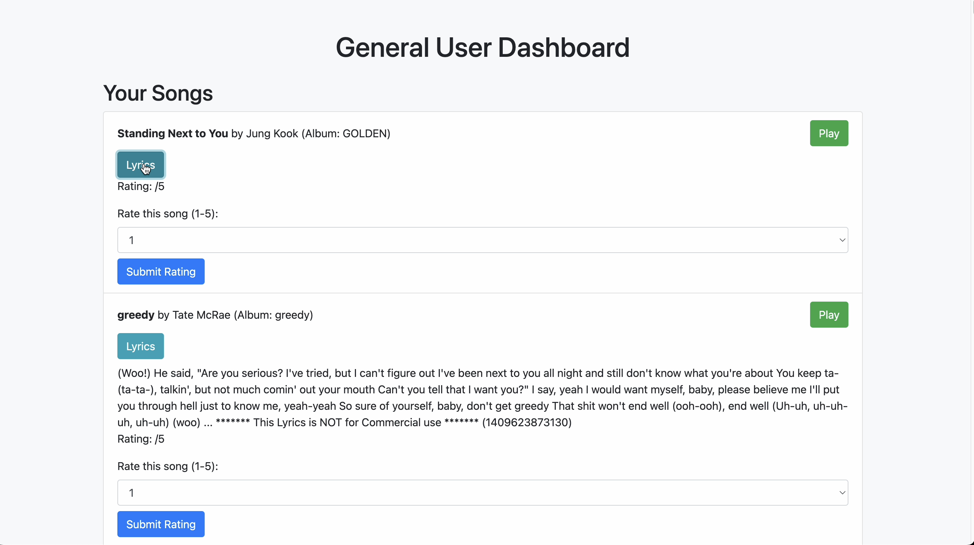Click first song's Rate this song label
This screenshot has width=974, height=545.
tap(167, 214)
